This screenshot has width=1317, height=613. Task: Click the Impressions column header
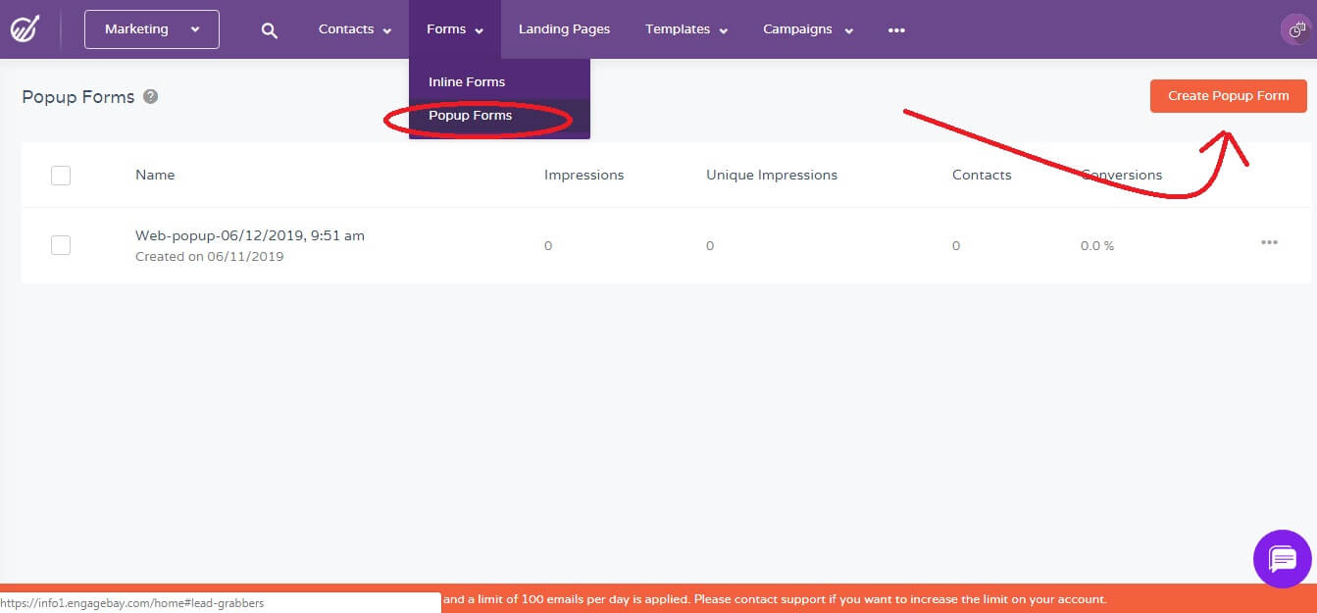coord(583,175)
